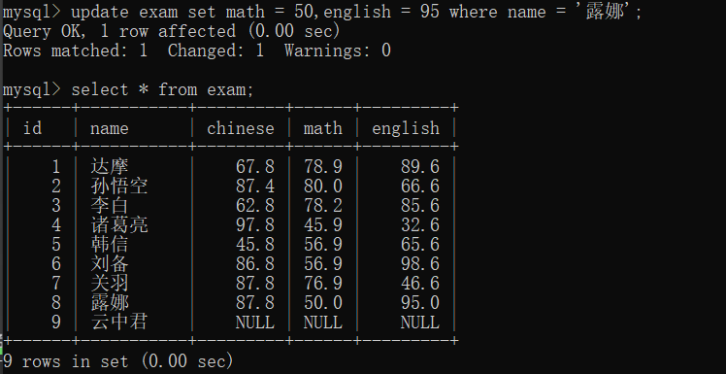This screenshot has height=374, width=726.
Task: Click the english NULL value for 云中君
Action: (420, 323)
